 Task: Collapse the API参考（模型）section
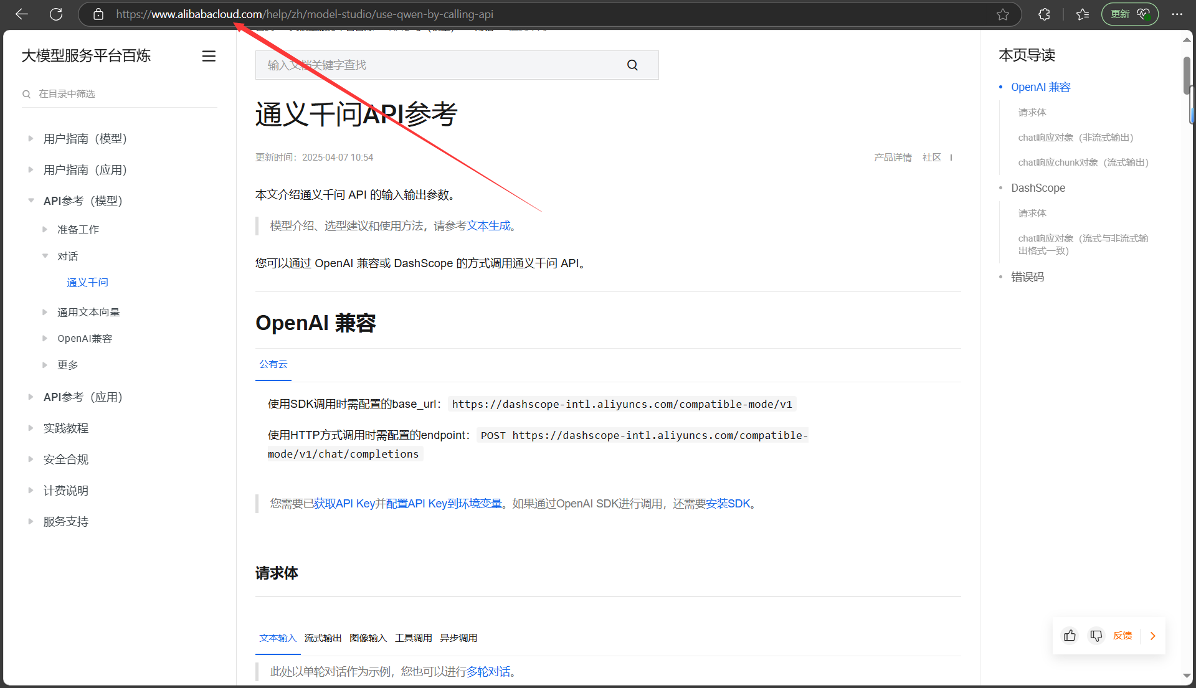(31, 200)
